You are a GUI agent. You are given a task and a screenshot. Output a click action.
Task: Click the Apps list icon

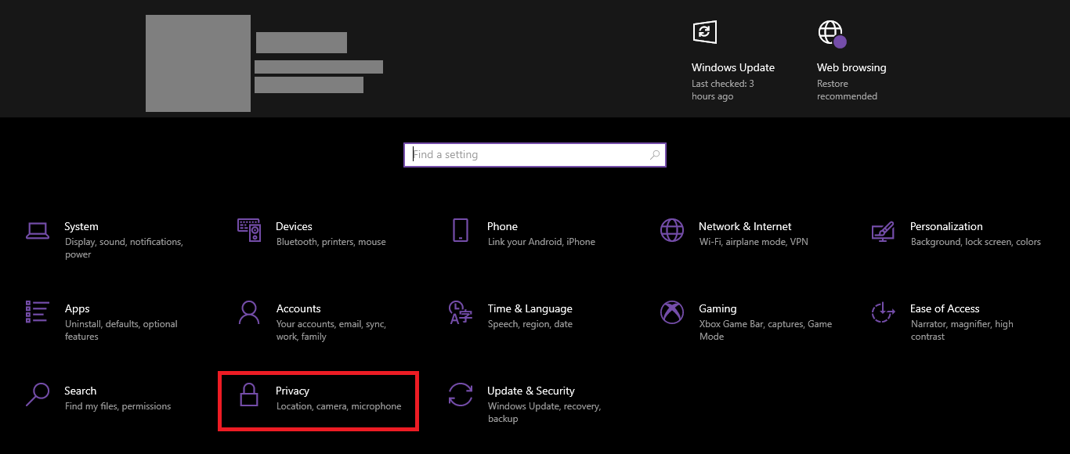click(38, 312)
